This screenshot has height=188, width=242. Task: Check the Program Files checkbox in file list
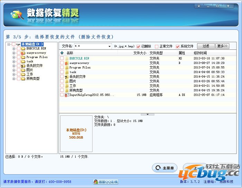[x=62, y=67]
